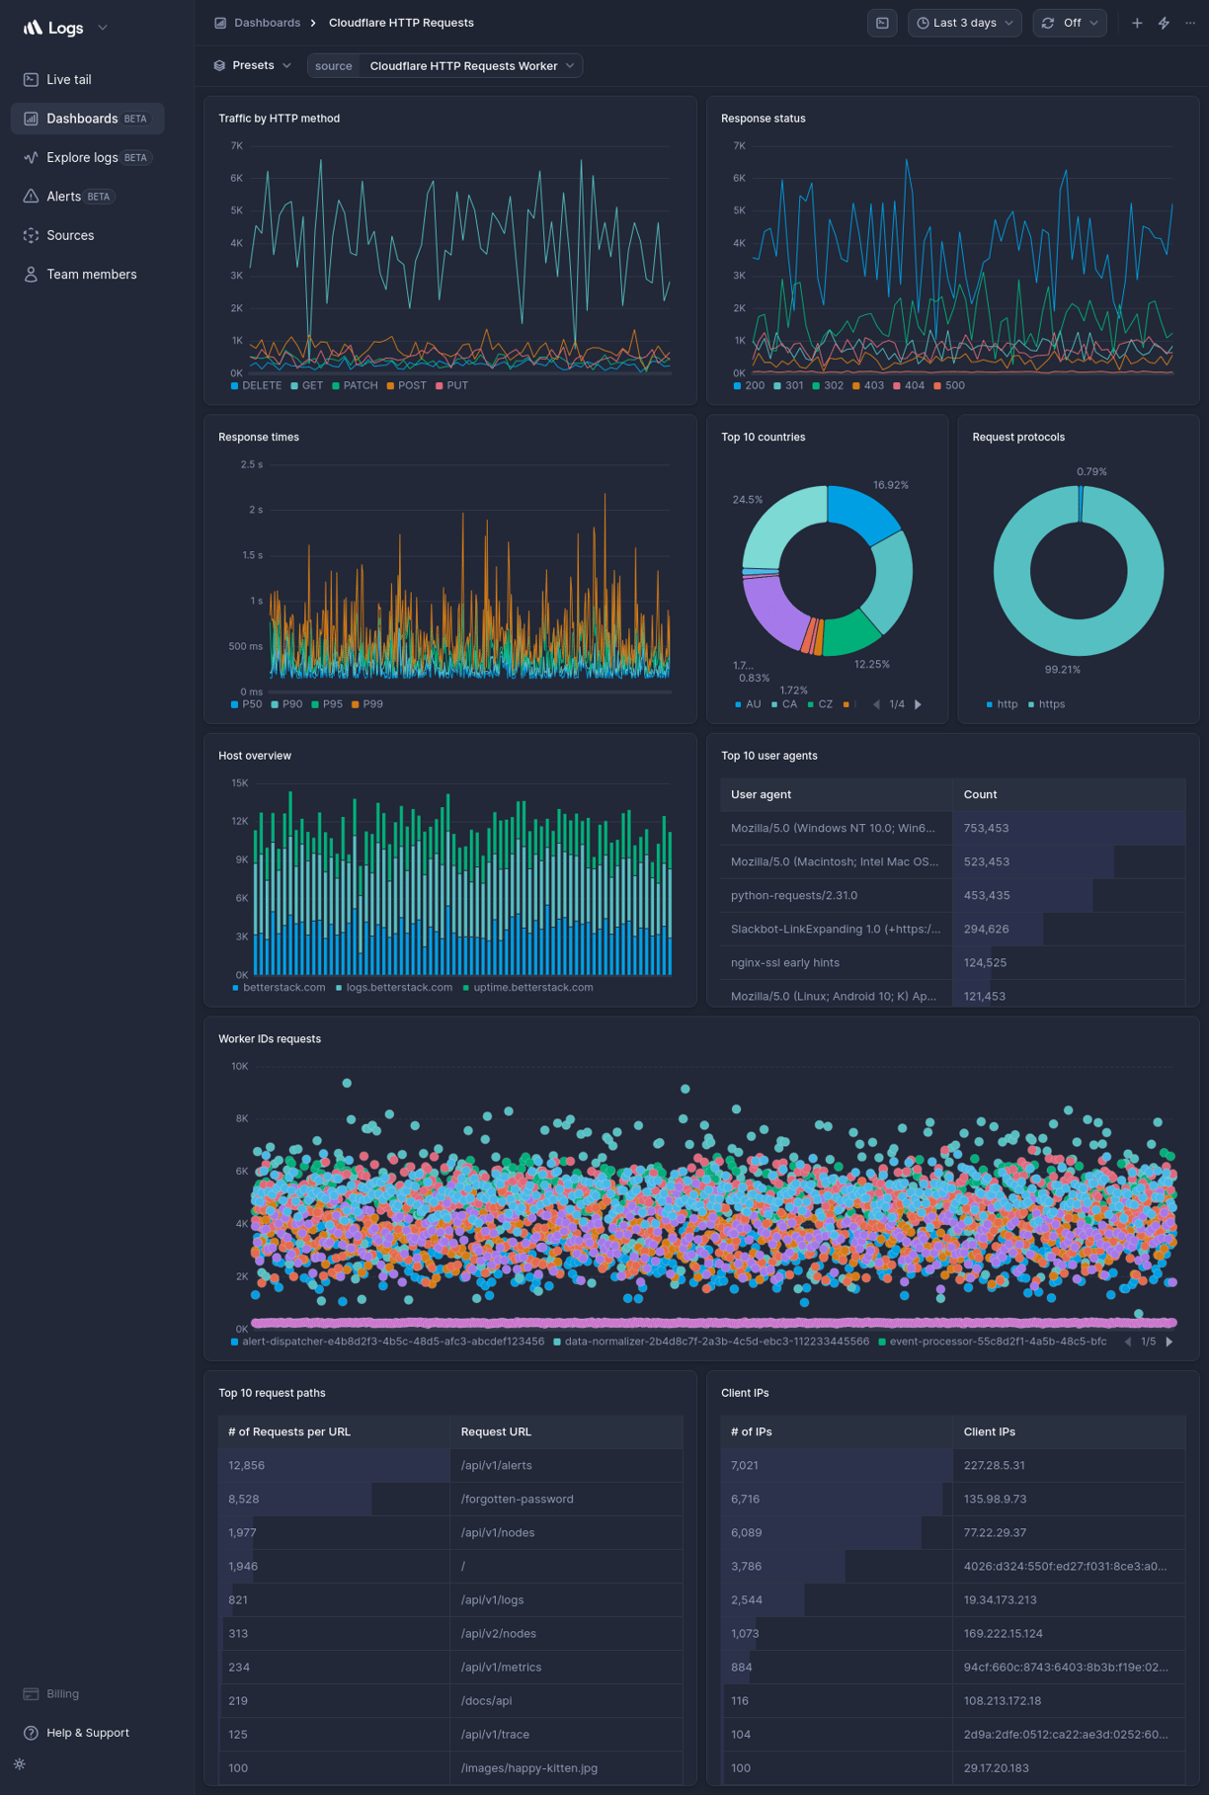
Task: Open Team members in sidebar
Action: (87, 275)
